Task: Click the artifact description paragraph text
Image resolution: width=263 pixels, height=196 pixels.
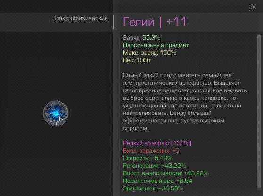Action: tap(185, 102)
